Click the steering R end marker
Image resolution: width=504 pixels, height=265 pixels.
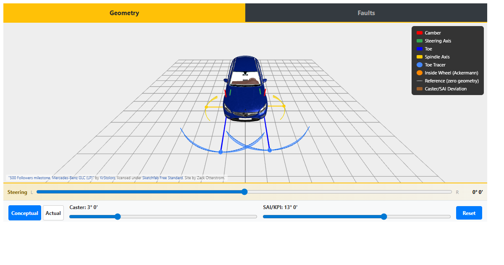tap(457, 192)
